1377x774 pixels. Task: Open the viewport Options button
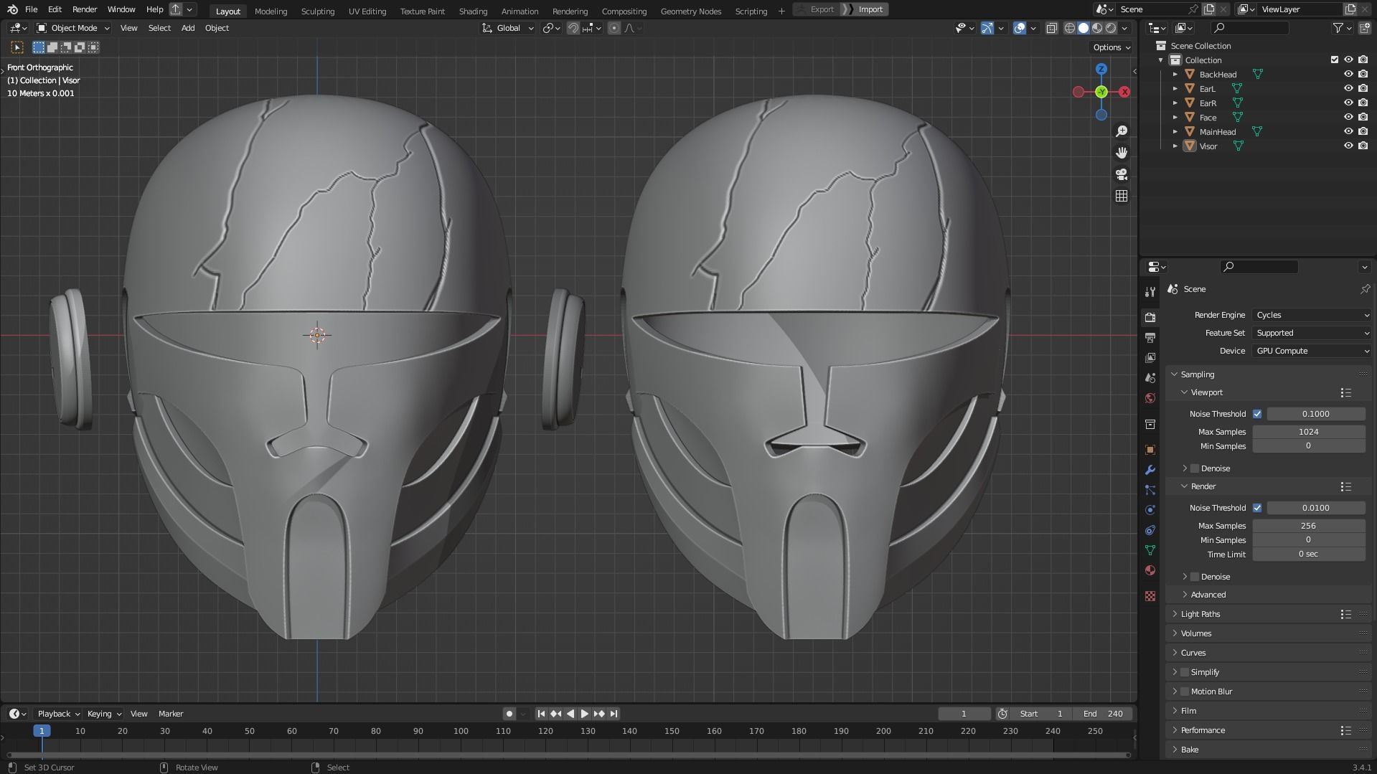point(1112,47)
